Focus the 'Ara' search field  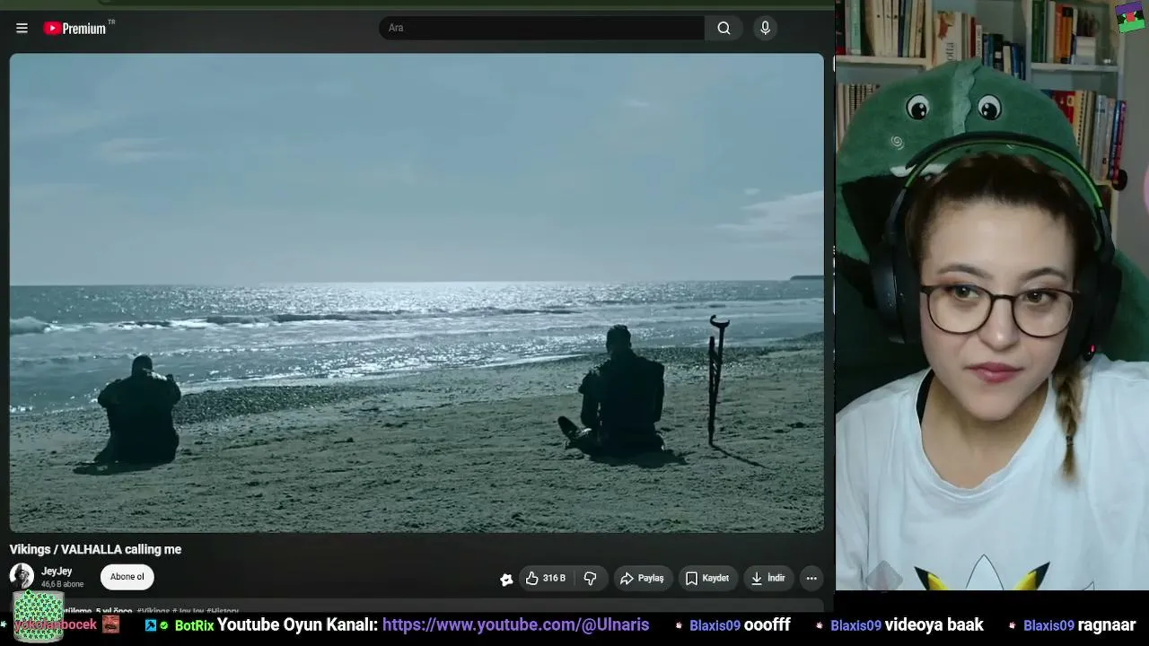[541, 28]
